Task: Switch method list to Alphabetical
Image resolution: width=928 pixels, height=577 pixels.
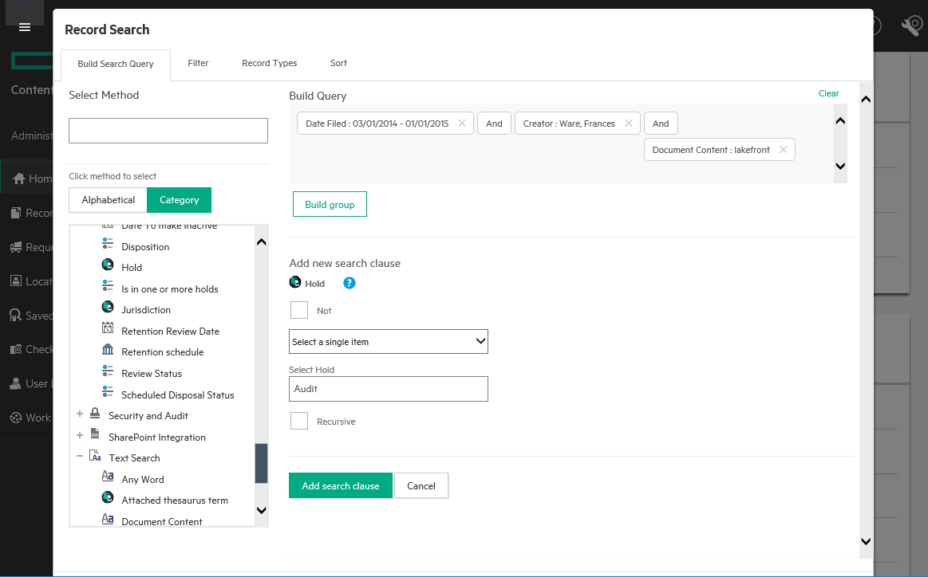Action: (x=109, y=200)
